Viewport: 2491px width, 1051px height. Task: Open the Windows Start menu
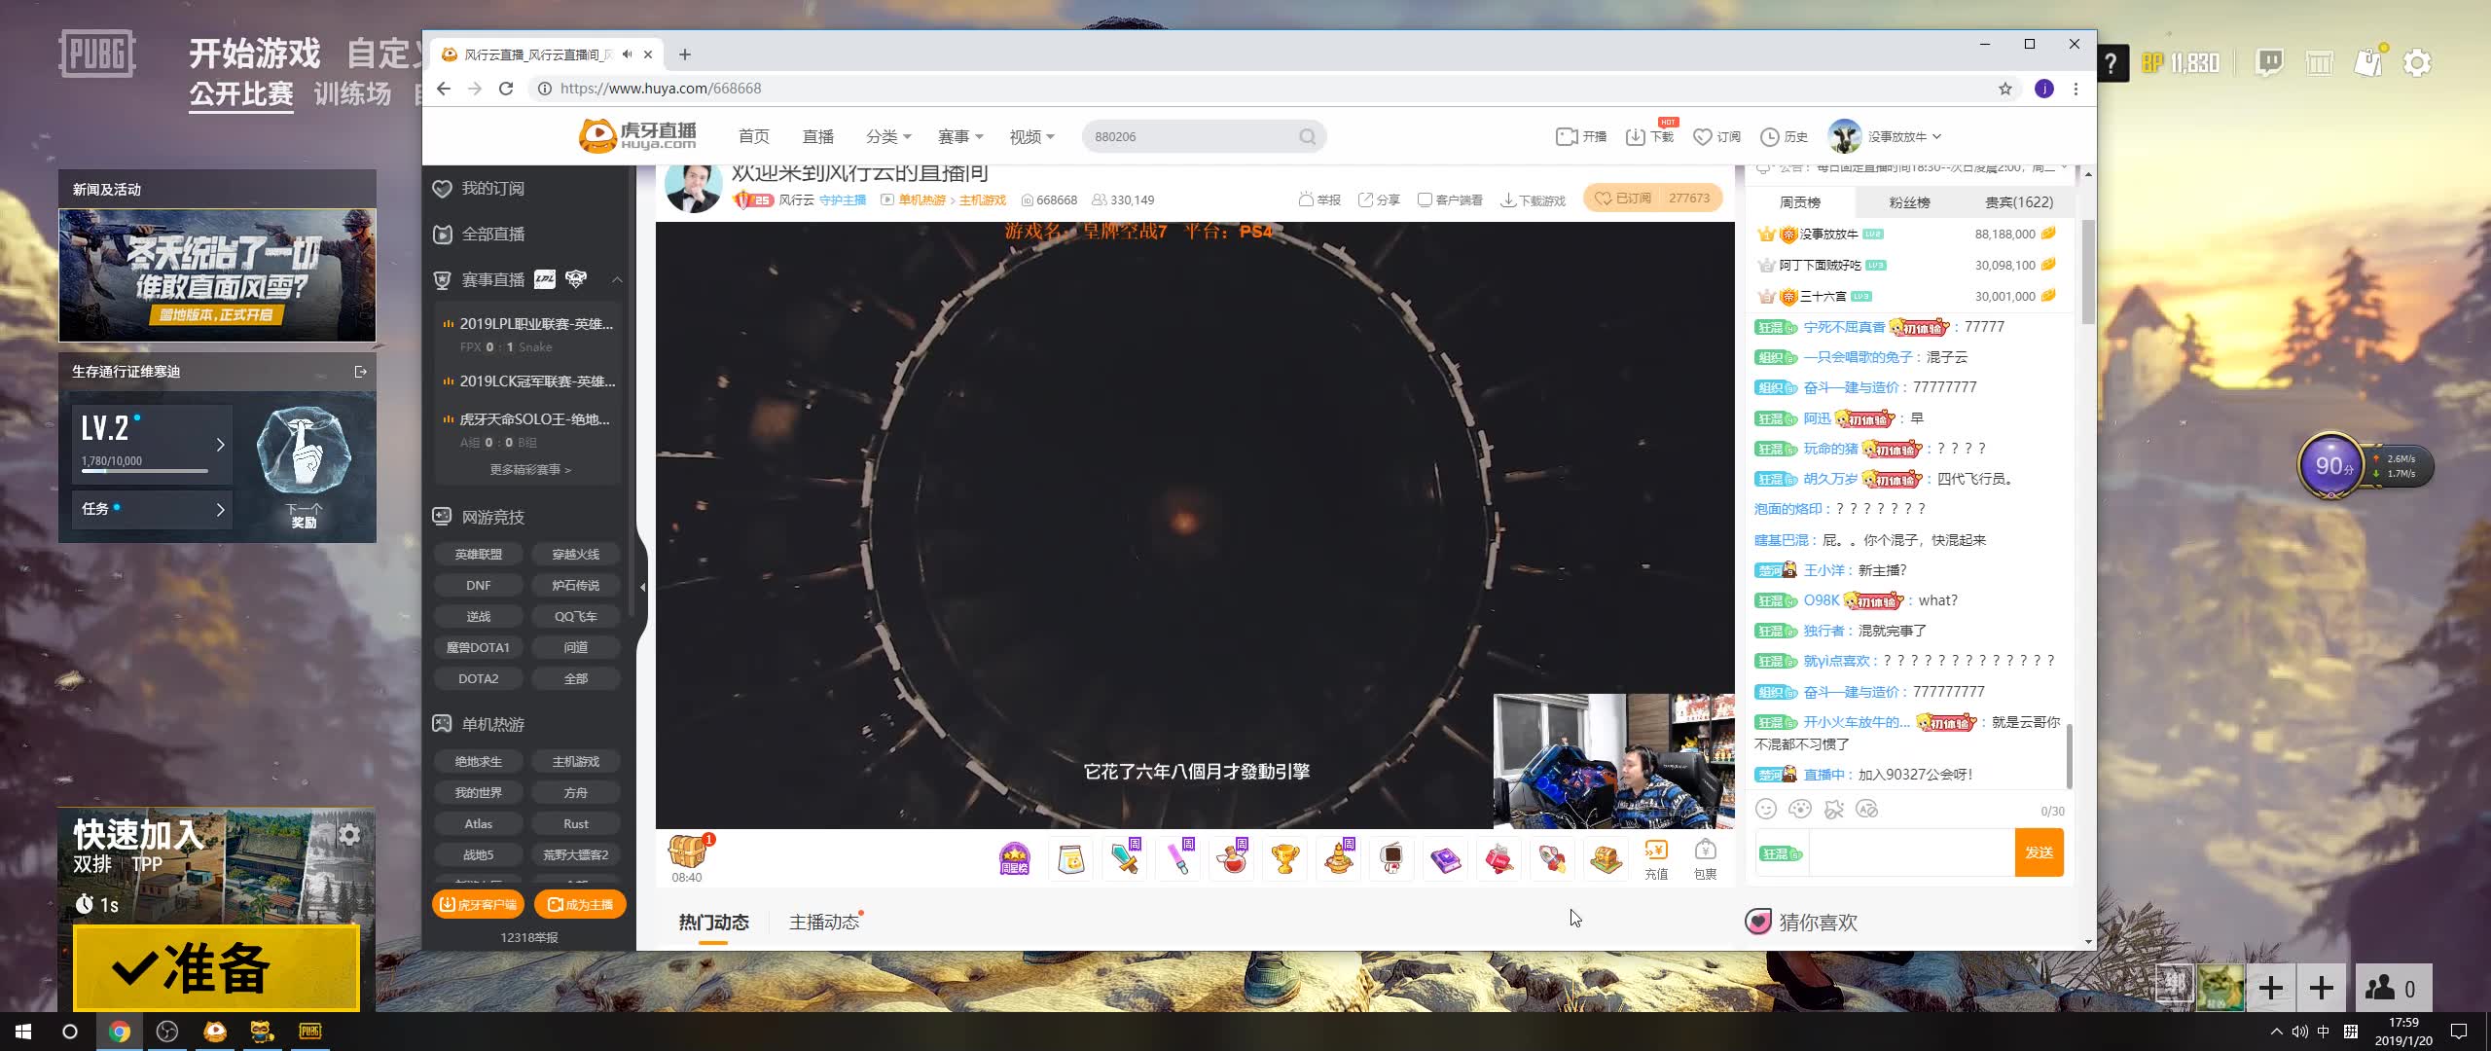(x=23, y=1032)
